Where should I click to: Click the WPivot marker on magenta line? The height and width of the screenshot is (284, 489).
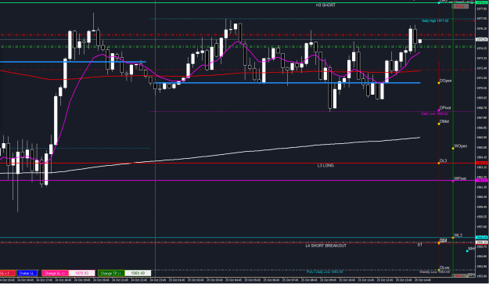(453, 181)
